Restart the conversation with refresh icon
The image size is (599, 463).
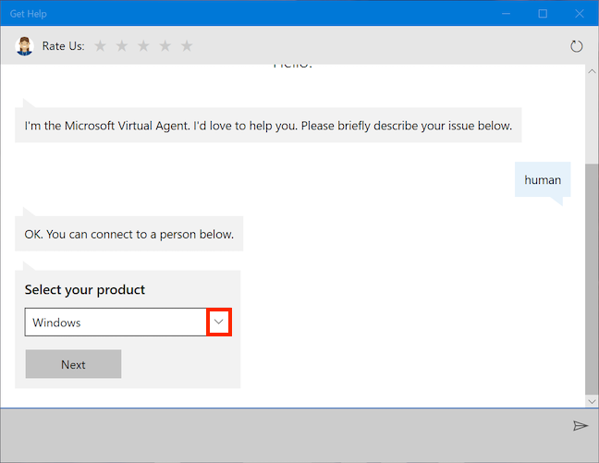[578, 45]
